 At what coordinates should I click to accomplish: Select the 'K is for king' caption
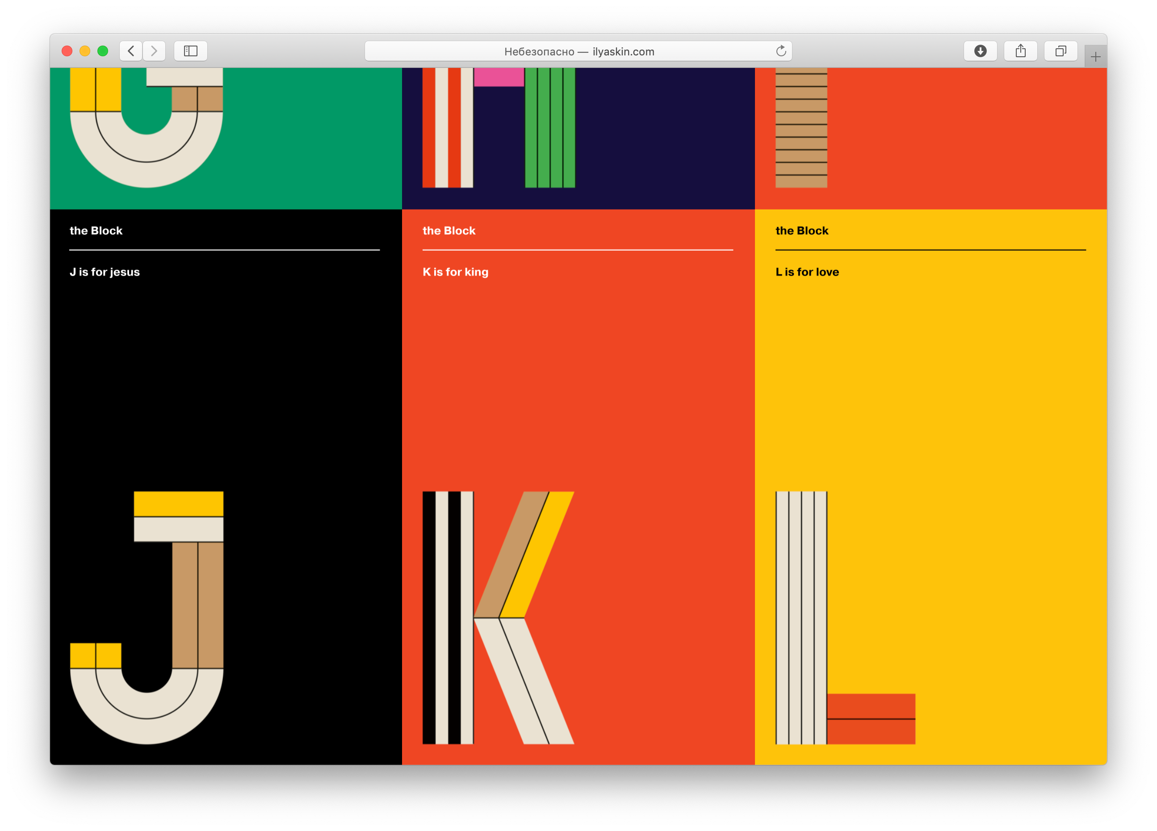[x=456, y=272]
